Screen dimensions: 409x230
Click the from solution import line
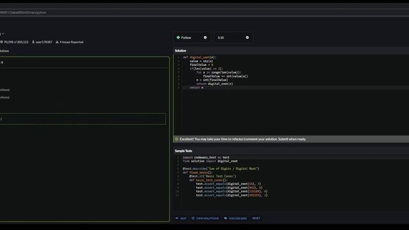210,161
